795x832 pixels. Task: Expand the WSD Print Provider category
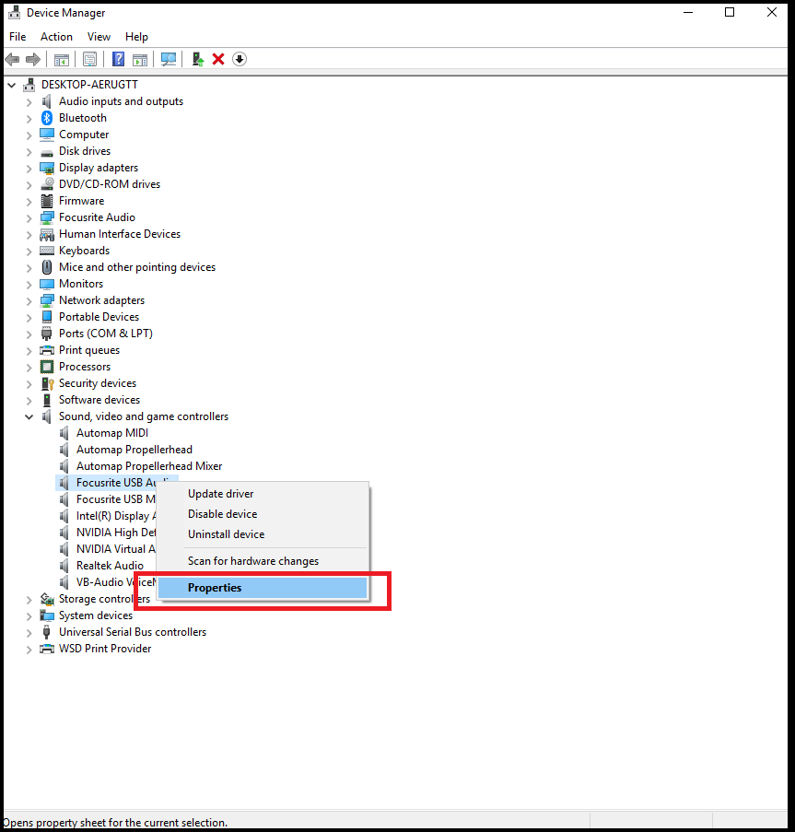pyautogui.click(x=29, y=650)
